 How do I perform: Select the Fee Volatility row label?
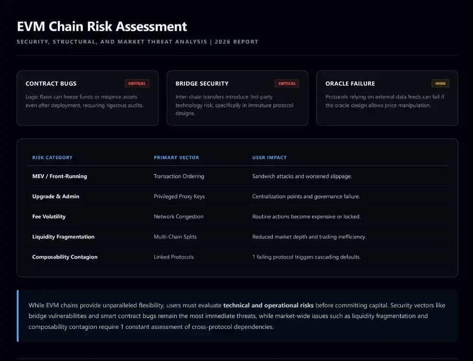[49, 216]
